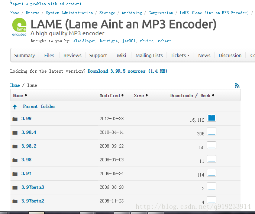Image resolution: width=255 pixels, height=214 pixels.
Task: Click Home link above the file table
Action: tap(15, 85)
